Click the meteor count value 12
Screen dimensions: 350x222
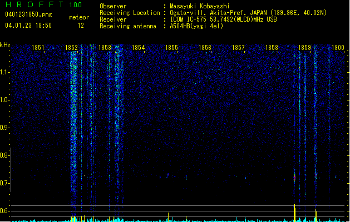pyautogui.click(x=81, y=26)
